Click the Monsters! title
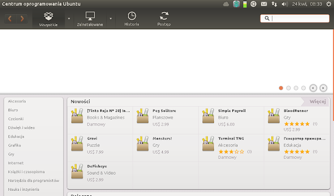The width and height of the screenshot is (334, 196). pos(162,139)
